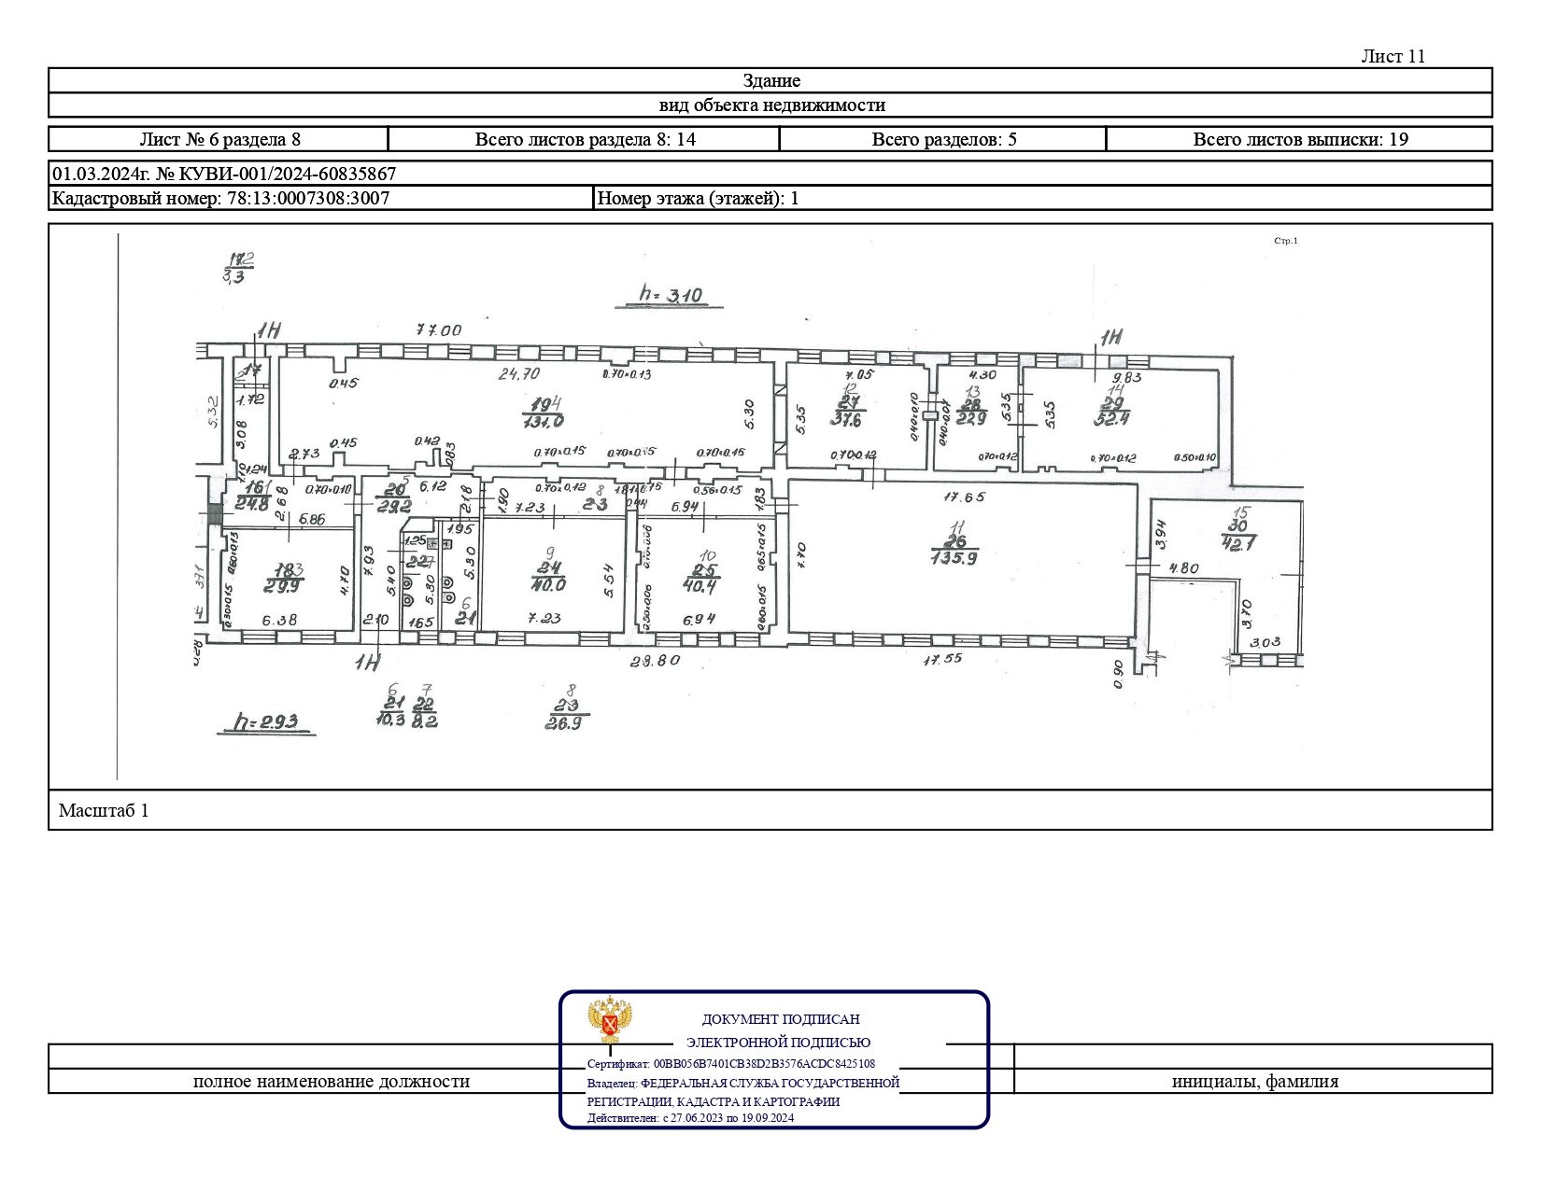
Task: Click the 'Номер этажа (этажей): 1' field
Action: pos(698,198)
